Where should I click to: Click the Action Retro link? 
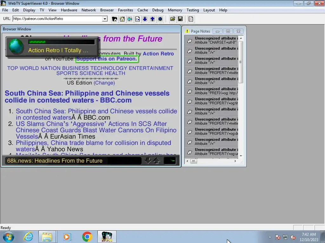[158, 54]
